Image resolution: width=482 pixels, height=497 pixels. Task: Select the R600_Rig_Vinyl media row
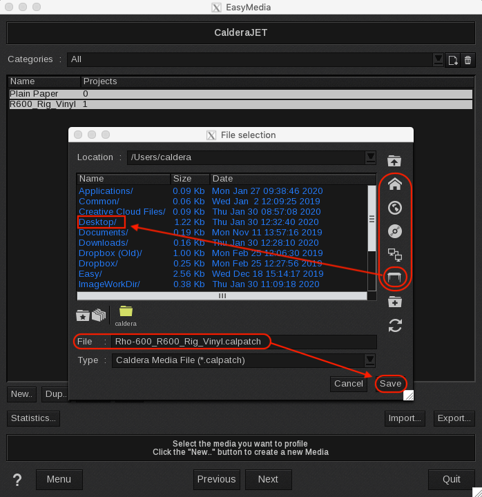[x=241, y=104]
